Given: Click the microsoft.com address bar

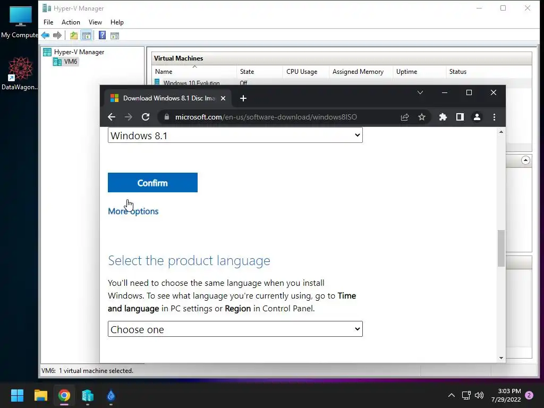Looking at the screenshot, I should point(266,117).
